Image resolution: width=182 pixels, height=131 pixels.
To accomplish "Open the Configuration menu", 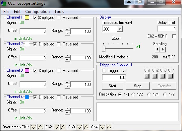I will 37,12.
